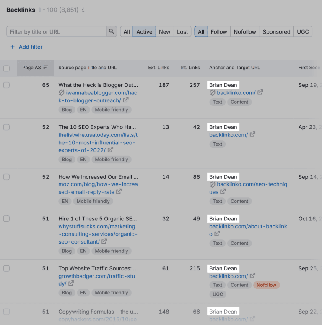Check the row for The 10 SEO Experts

pos(6,127)
